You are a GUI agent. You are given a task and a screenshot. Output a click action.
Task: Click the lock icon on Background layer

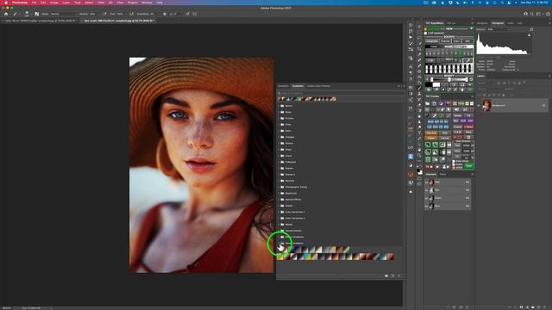point(544,105)
